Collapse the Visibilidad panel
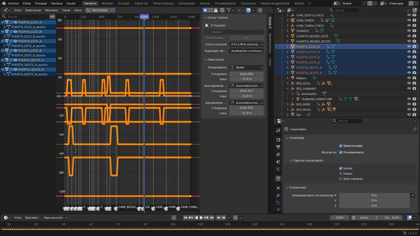This screenshot has height=236, width=420. click(287, 138)
